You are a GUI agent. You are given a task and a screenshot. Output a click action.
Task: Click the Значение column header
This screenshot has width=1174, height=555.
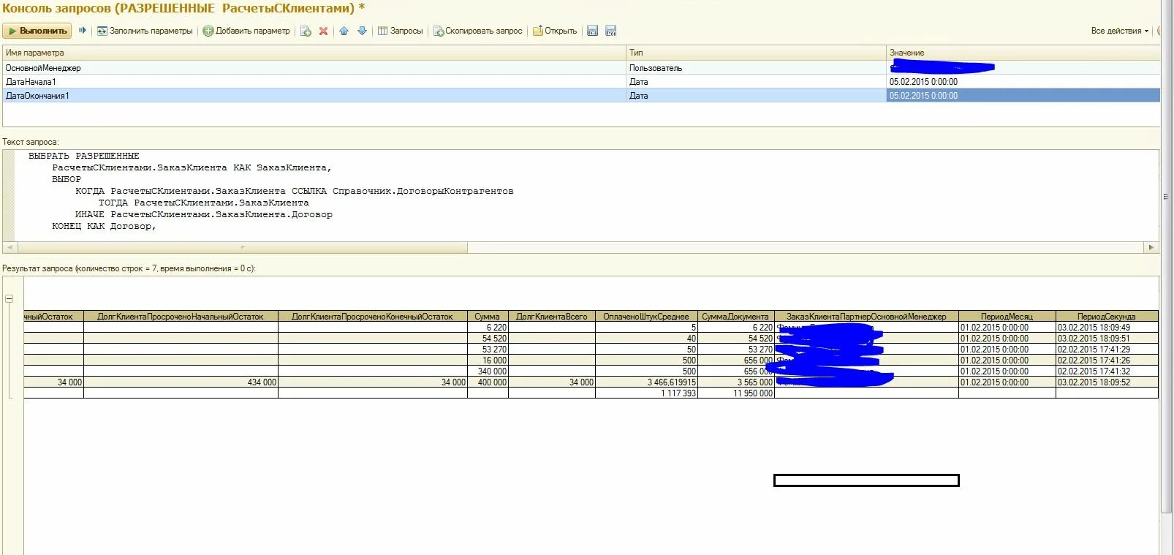[1023, 53]
